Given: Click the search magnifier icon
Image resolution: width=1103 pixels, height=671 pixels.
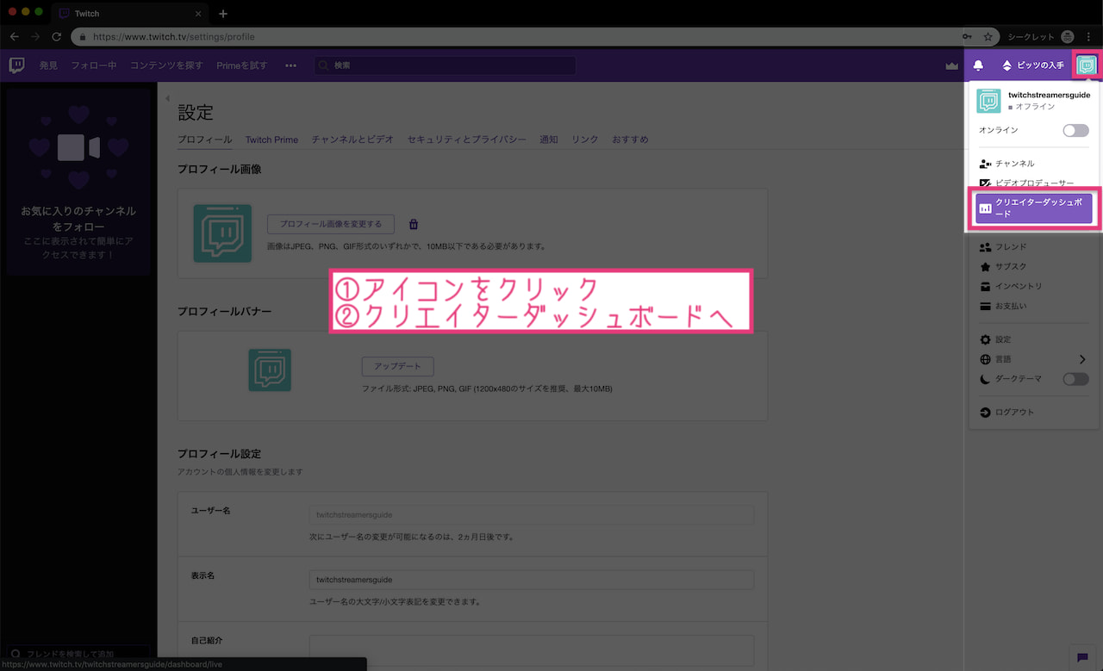Looking at the screenshot, I should (x=324, y=65).
